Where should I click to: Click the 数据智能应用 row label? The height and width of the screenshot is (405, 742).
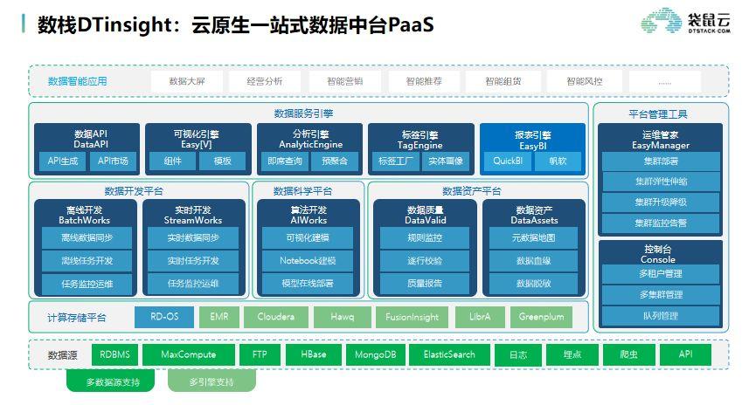77,81
